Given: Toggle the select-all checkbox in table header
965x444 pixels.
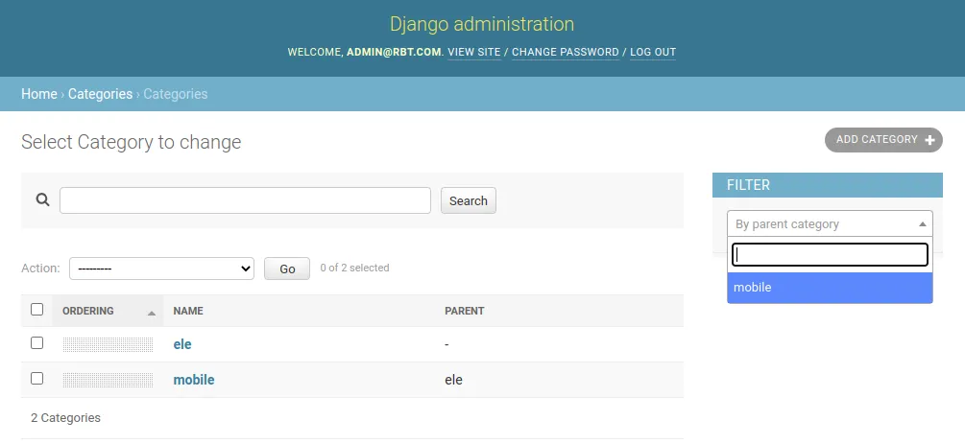Looking at the screenshot, I should 36,310.
